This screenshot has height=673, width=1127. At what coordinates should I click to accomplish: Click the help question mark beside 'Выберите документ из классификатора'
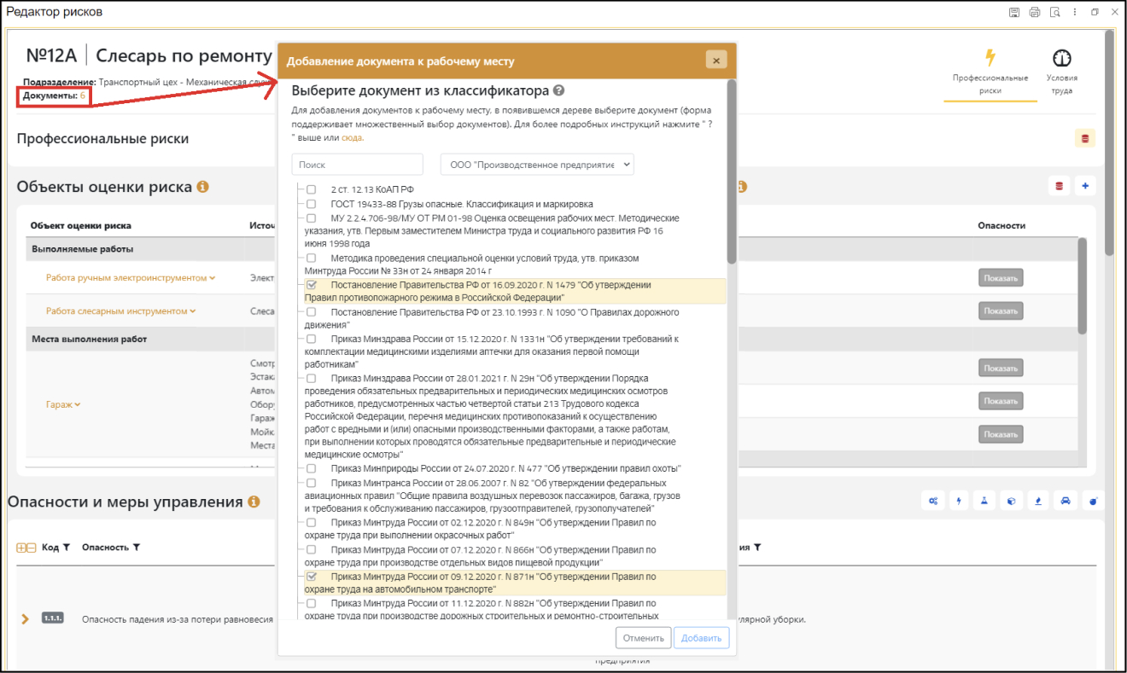point(558,90)
